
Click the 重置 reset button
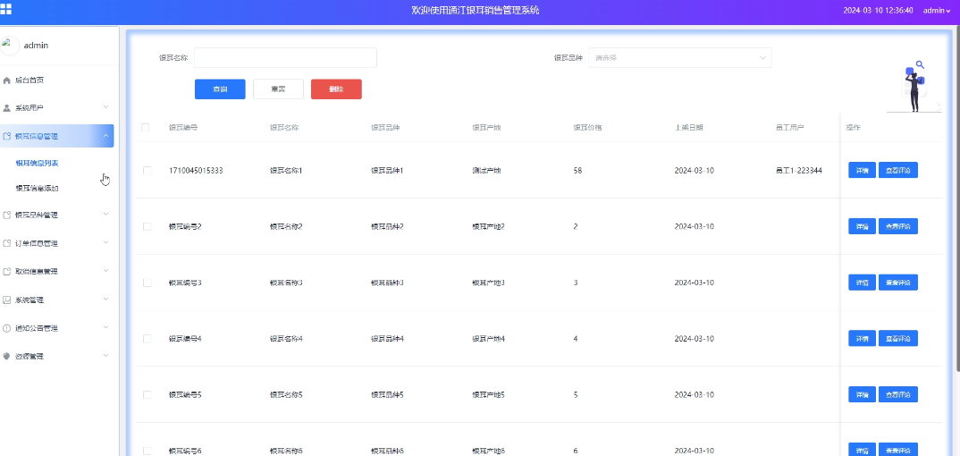point(278,89)
